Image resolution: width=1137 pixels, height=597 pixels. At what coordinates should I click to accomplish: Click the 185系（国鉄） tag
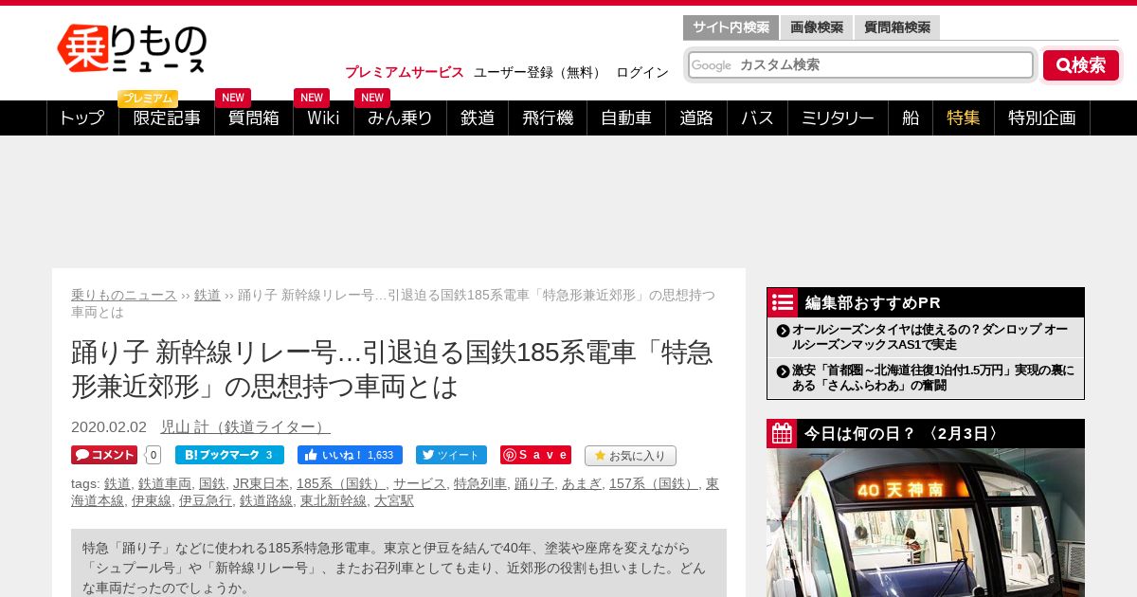[x=341, y=483]
